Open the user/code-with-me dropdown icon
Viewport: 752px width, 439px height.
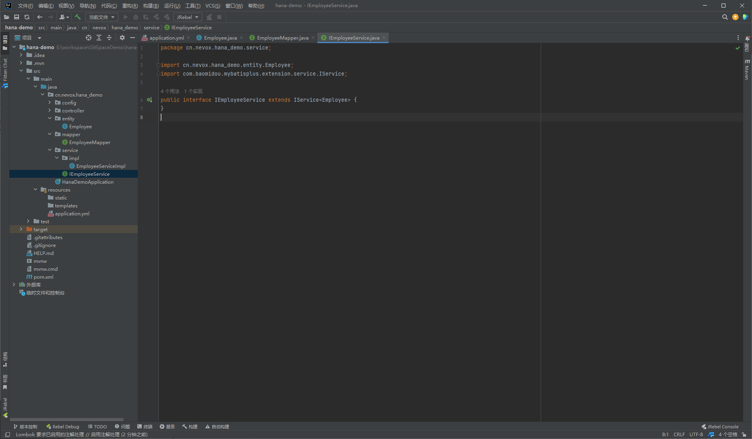pos(64,17)
